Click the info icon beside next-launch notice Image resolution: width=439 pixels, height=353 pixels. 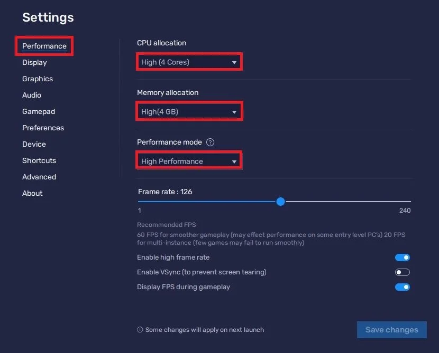pos(140,330)
